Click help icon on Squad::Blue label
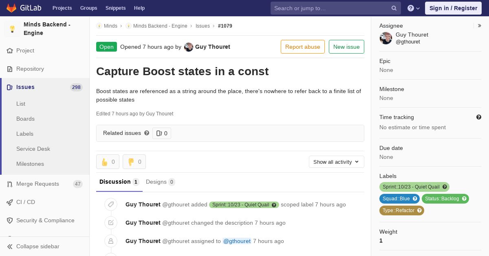The width and height of the screenshot is (489, 256). pos(415,199)
